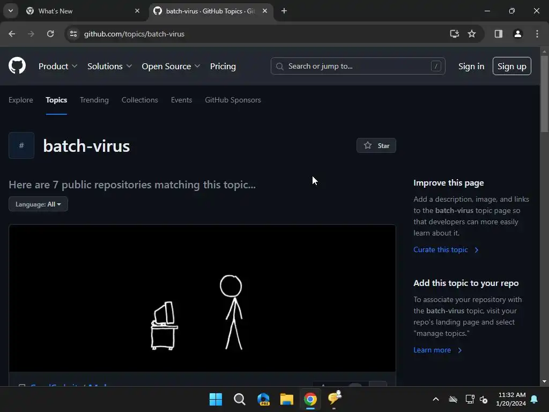The image size is (549, 412).
Task: Open a new tab with plus icon
Action: click(x=284, y=11)
